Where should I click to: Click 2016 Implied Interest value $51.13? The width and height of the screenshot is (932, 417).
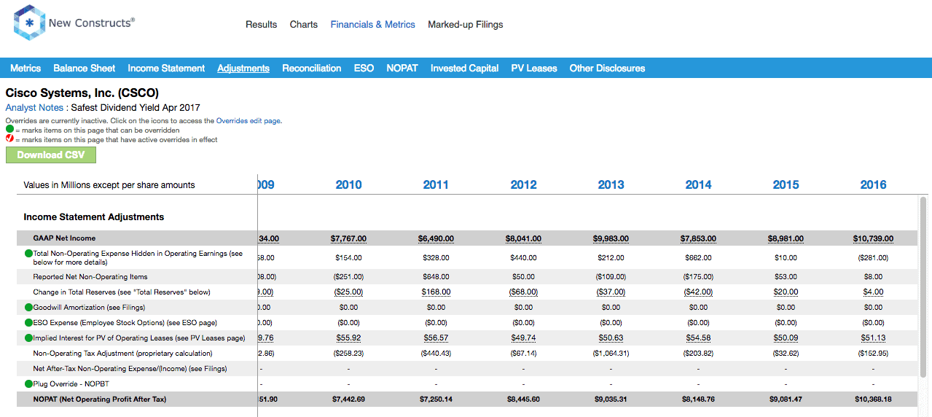pyautogui.click(x=873, y=338)
